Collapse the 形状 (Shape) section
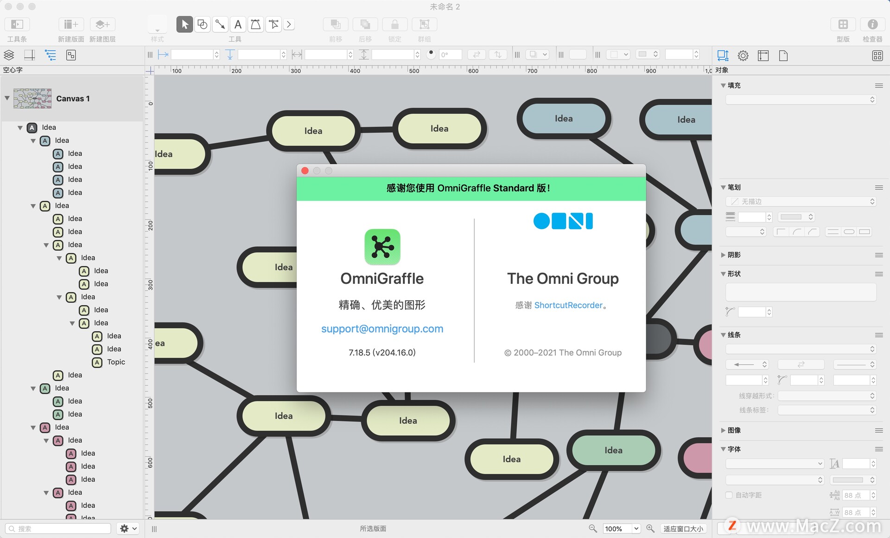Image resolution: width=890 pixels, height=538 pixels. pos(723,274)
